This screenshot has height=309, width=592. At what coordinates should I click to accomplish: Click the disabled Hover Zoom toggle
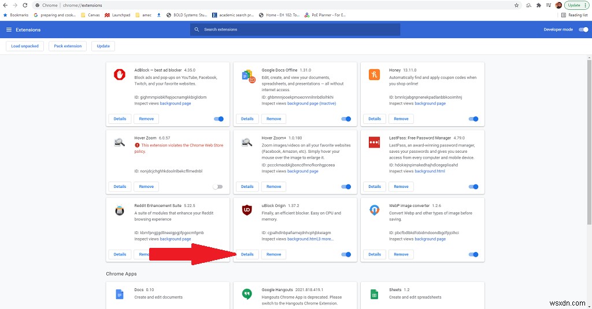point(218,187)
